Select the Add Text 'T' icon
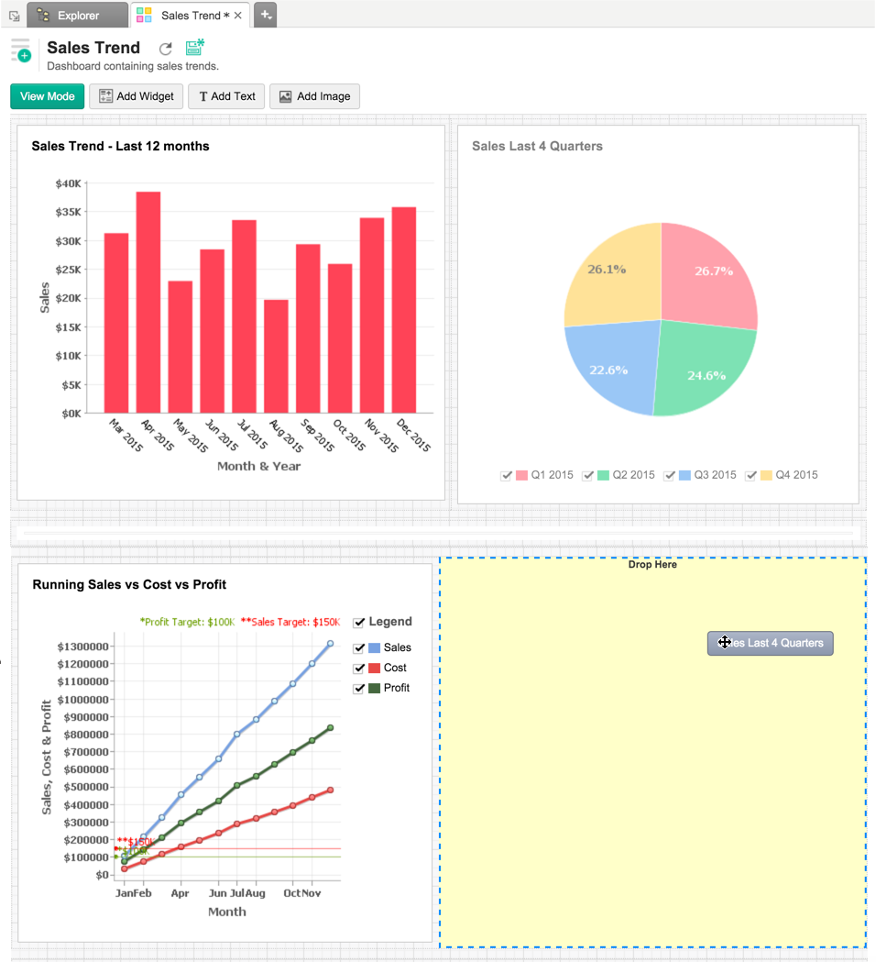 coord(206,96)
